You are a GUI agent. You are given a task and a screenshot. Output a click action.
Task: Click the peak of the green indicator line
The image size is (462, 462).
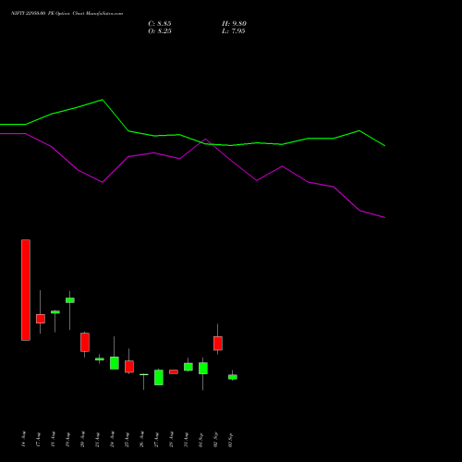[103, 100]
